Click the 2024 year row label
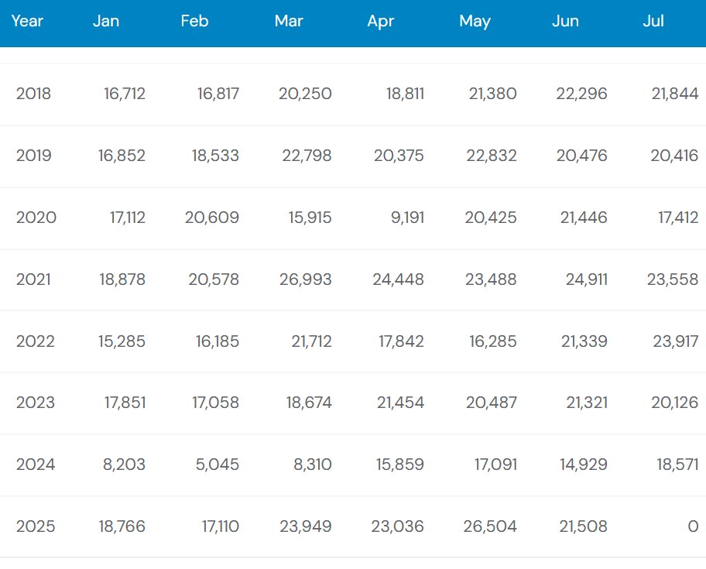 pos(36,464)
